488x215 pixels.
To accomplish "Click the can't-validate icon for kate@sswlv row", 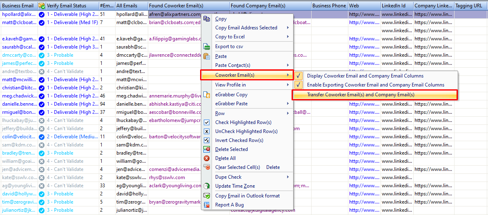I will pyautogui.click(x=41, y=177).
